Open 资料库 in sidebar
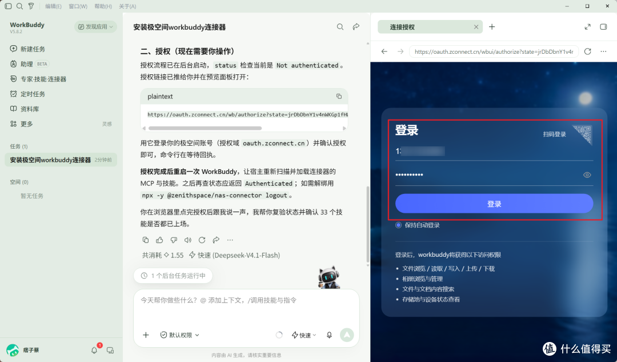The image size is (617, 362). pyautogui.click(x=25, y=109)
